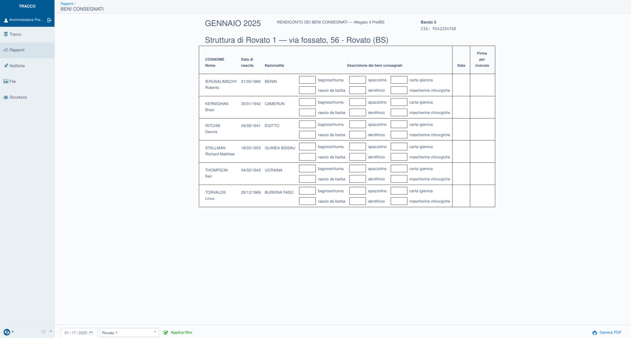Collapse the sidebar with the double chevron
Image resolution: width=631 pixels, height=338 pixels.
click(x=51, y=332)
